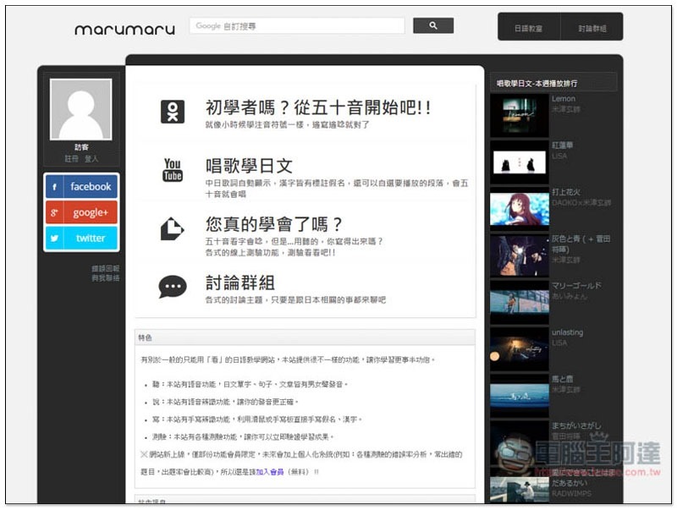The image size is (677, 510).
Task: Open the 討論群組 heading in main panel
Action: pyautogui.click(x=240, y=283)
